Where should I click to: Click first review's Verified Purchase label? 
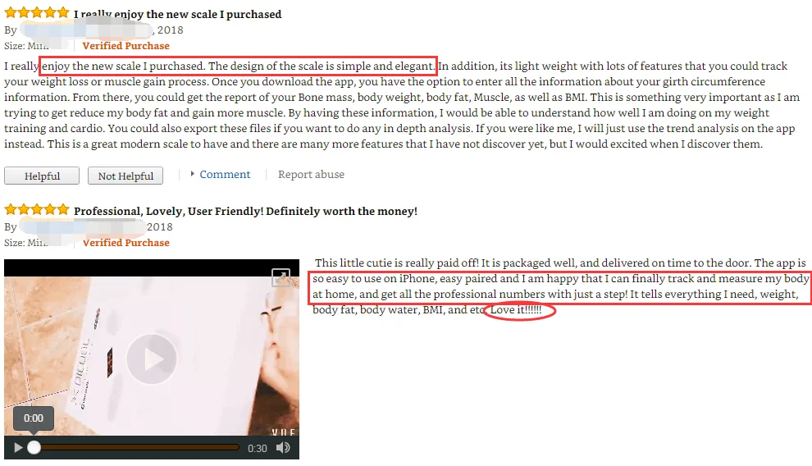click(125, 46)
